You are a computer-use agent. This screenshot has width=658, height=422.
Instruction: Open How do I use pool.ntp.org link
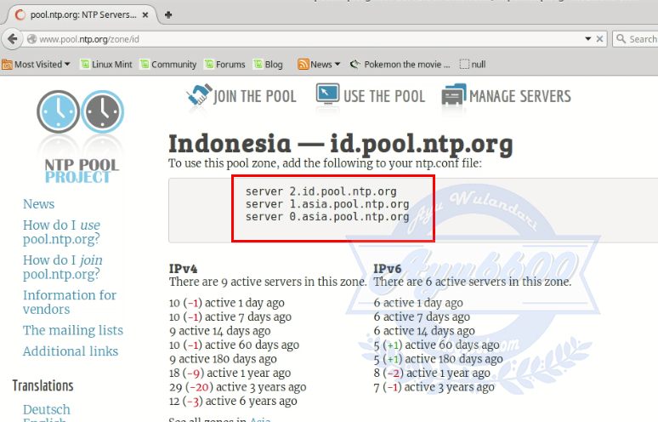(x=62, y=231)
